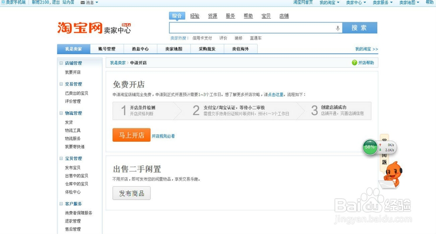Collapse the 交易管理 section
This screenshot has height=234, width=436.
point(61,84)
